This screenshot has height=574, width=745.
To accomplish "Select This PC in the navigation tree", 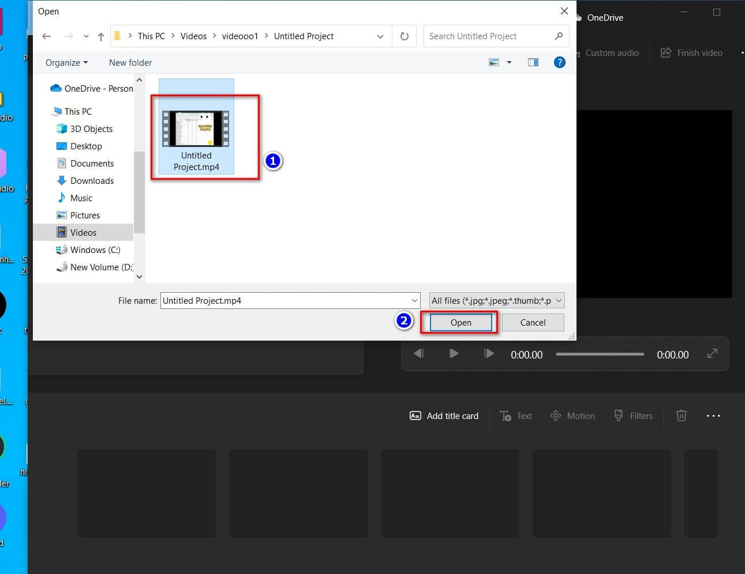I will click(72, 112).
